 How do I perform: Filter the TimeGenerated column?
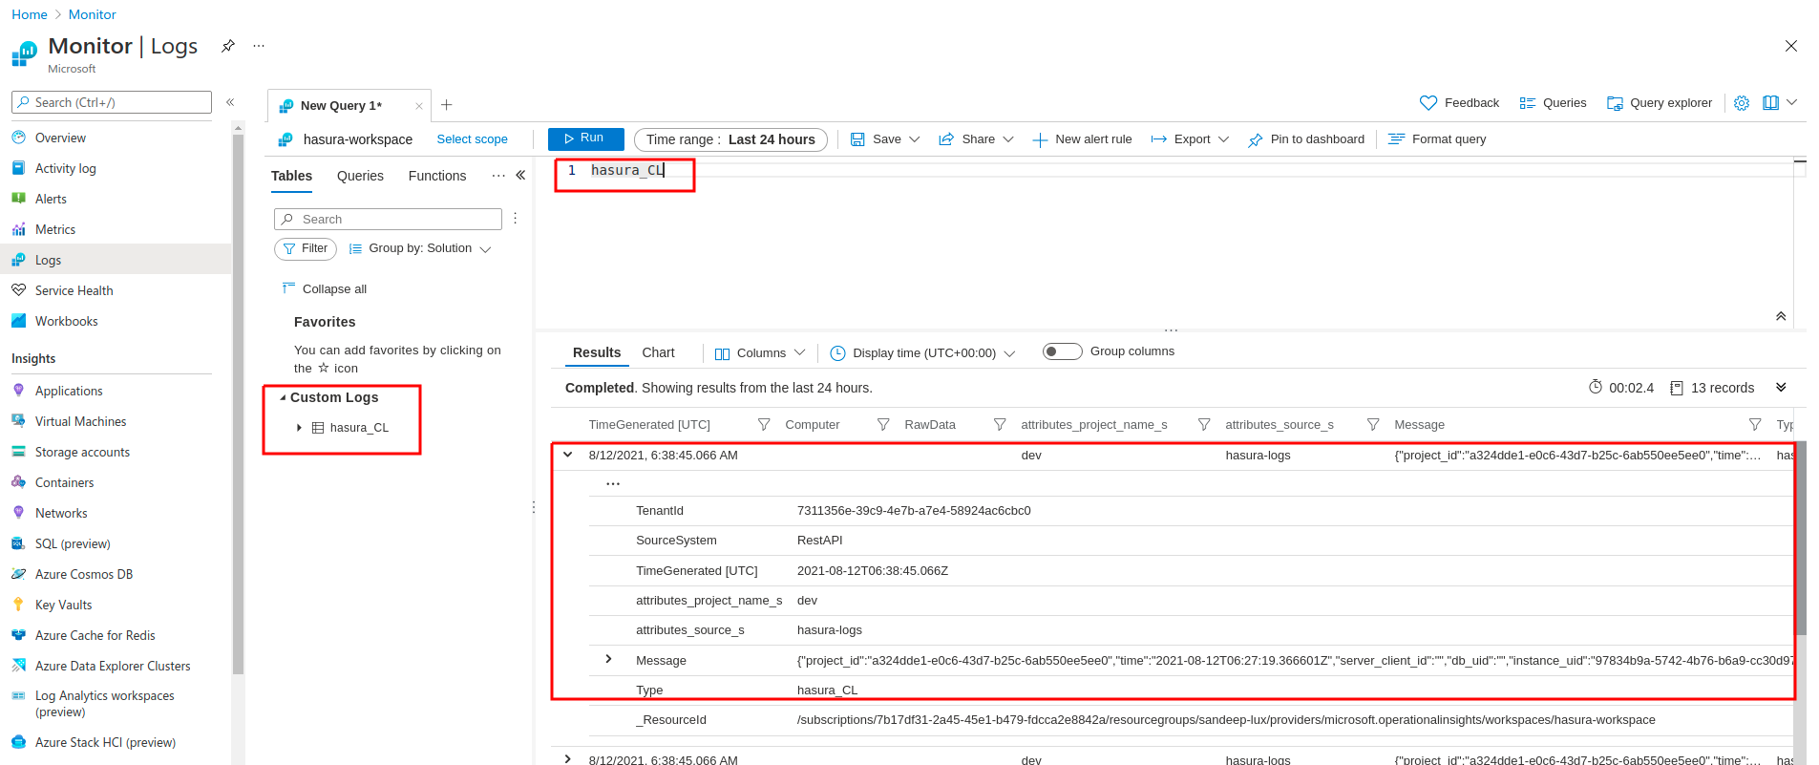point(763,425)
